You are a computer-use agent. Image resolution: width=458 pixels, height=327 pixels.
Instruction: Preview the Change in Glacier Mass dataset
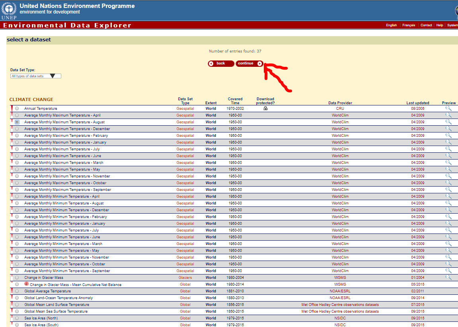point(448,277)
